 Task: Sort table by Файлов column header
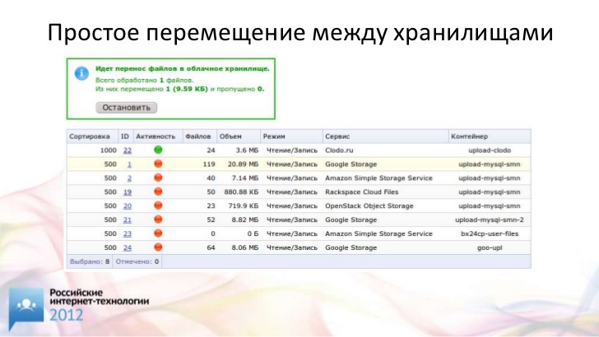coord(198,136)
